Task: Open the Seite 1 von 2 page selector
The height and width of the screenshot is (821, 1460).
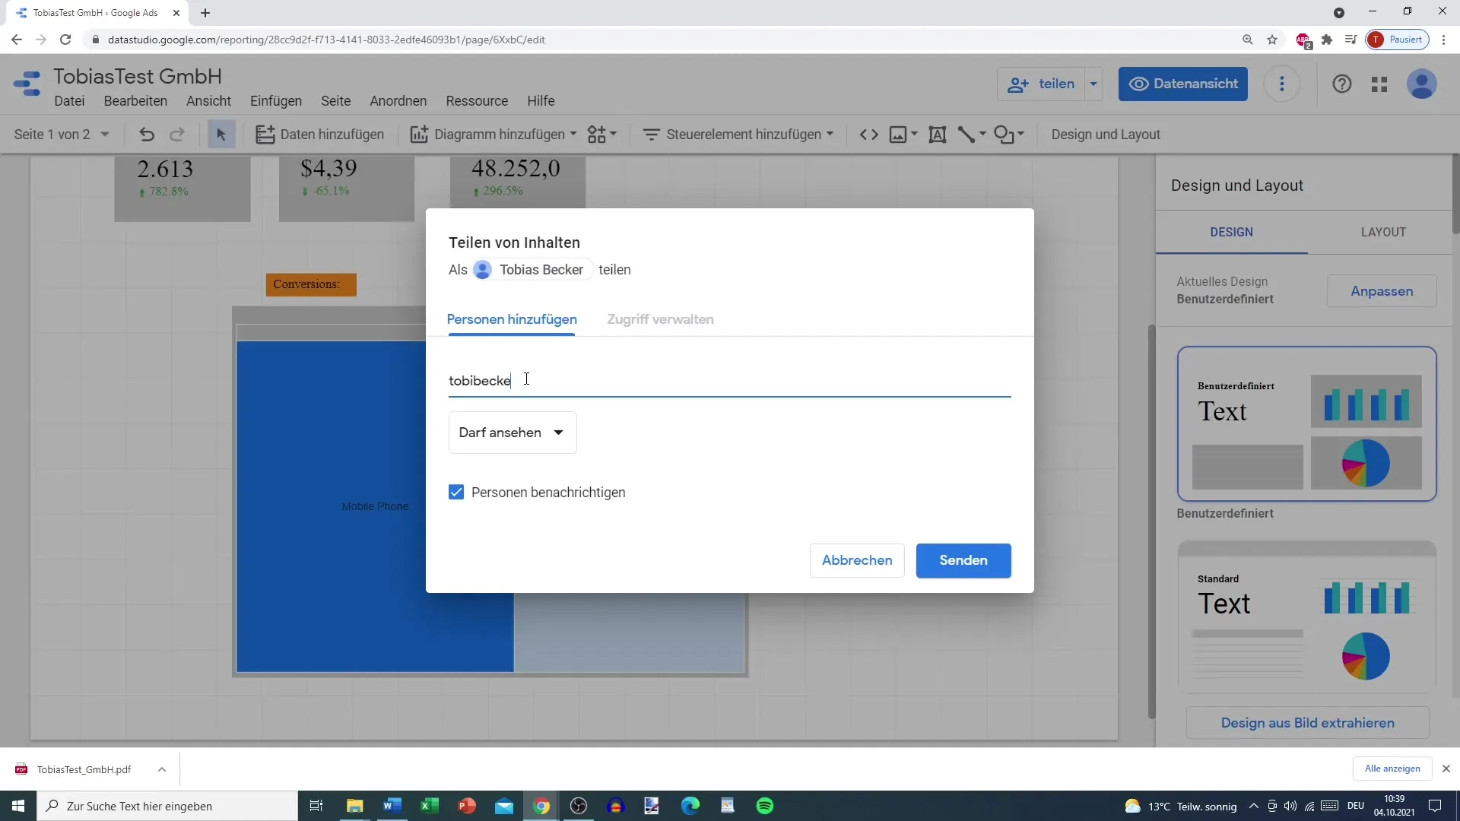Action: pyautogui.click(x=62, y=135)
